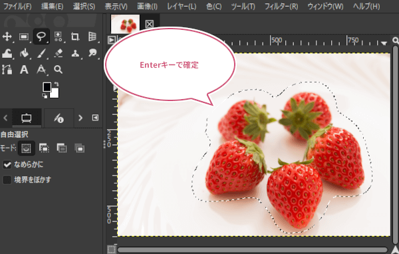Open the ツール(T) menu
The image size is (399, 254).
[x=243, y=7]
